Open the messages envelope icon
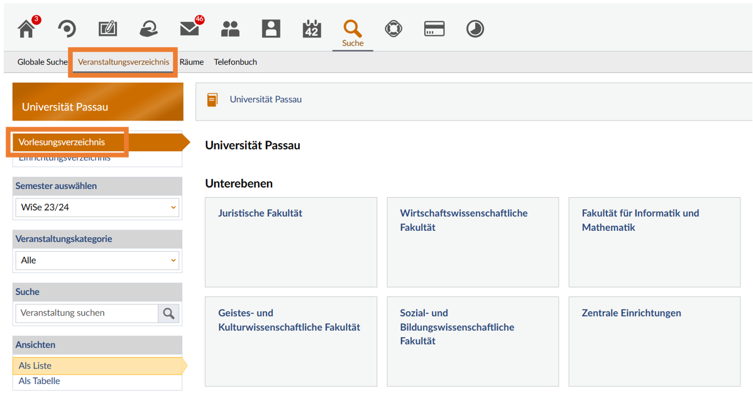This screenshot has width=753, height=396. (x=190, y=29)
